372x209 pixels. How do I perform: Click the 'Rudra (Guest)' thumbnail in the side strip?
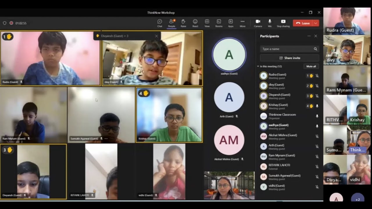[x=348, y=21]
